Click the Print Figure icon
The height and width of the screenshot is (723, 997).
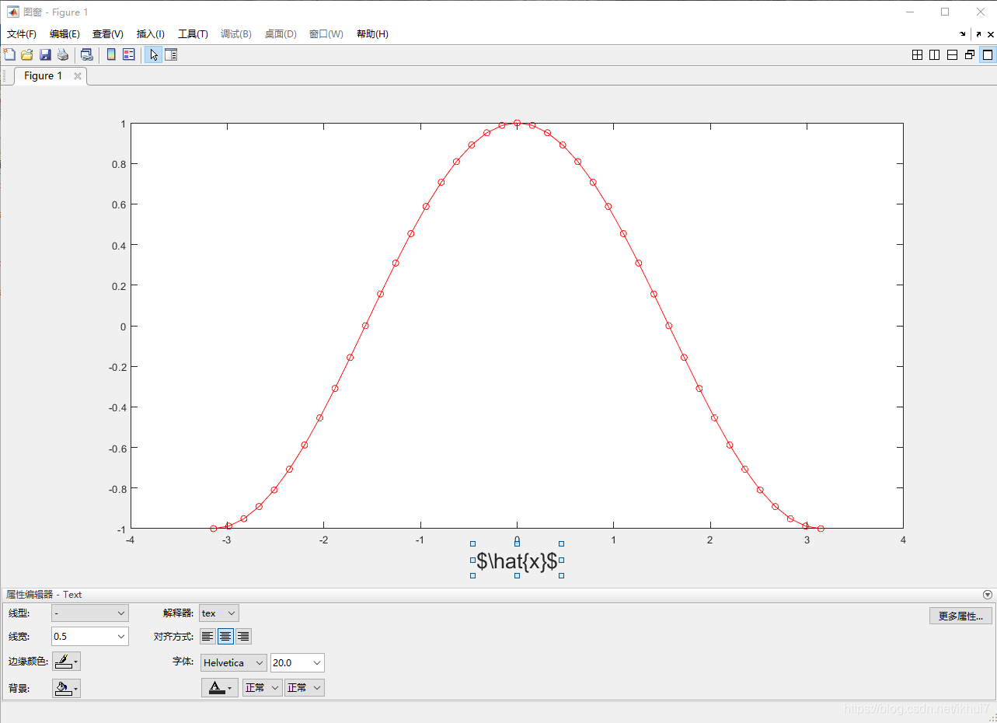tap(63, 54)
